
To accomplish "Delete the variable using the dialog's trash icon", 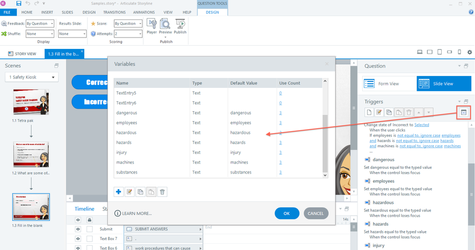I will click(x=162, y=192).
